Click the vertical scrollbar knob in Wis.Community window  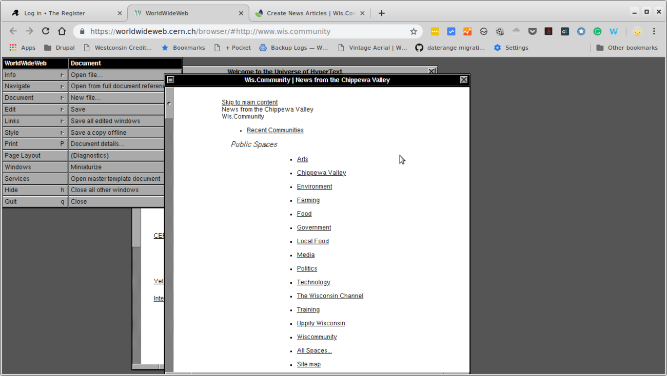(169, 103)
